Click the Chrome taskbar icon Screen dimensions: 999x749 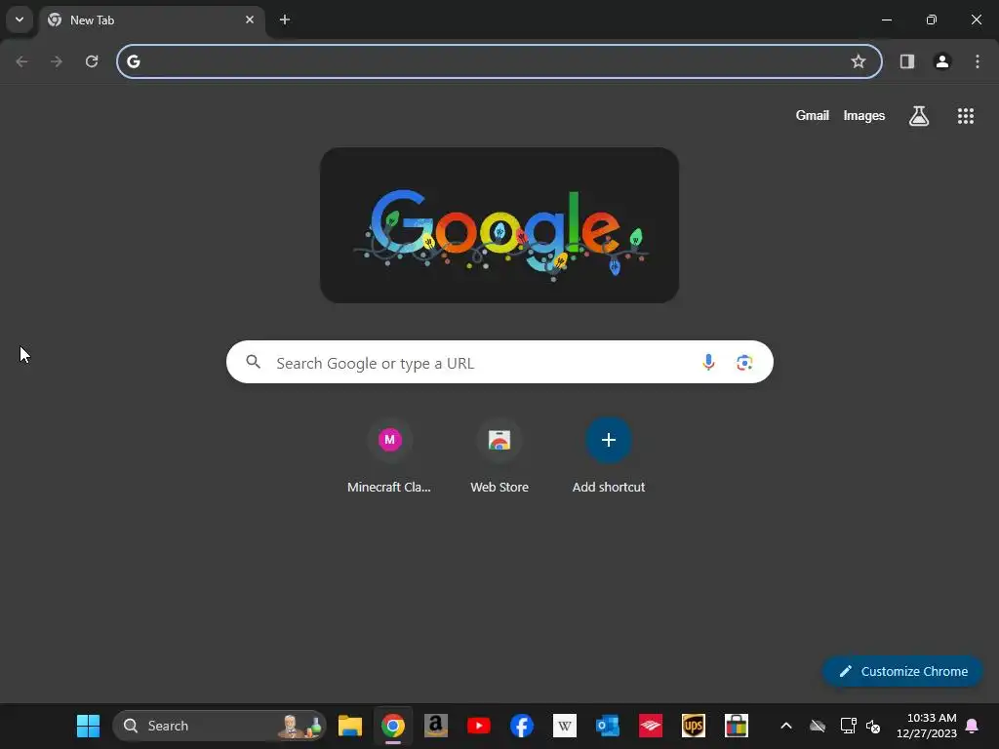tap(393, 726)
